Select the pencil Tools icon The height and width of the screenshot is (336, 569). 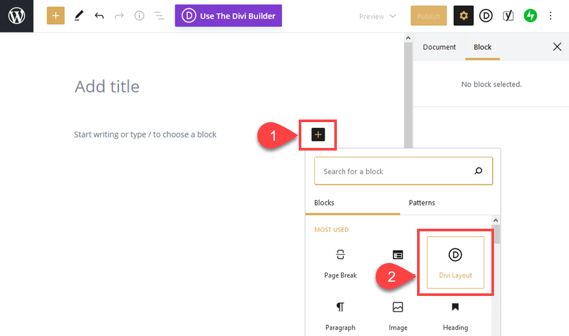[79, 16]
